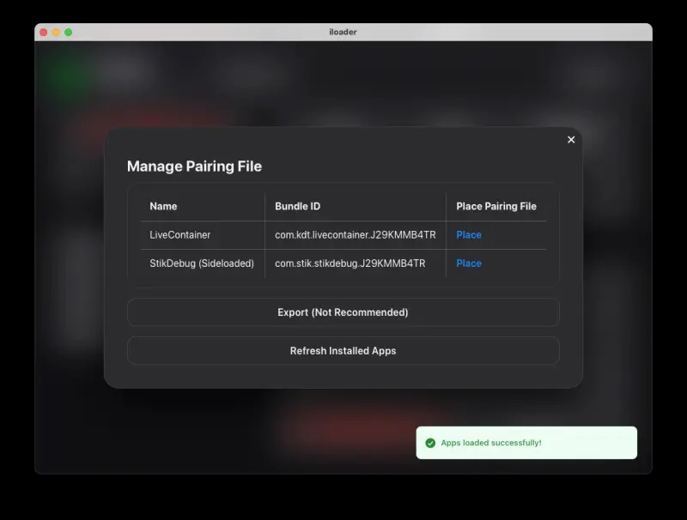Viewport: 687px width, 520px height.
Task: Click the yellow minimize window button
Action: pyautogui.click(x=56, y=33)
